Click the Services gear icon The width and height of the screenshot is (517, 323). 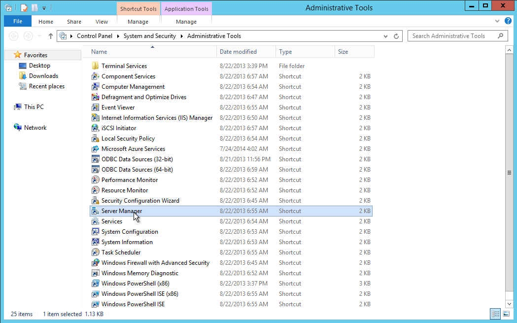coord(95,221)
